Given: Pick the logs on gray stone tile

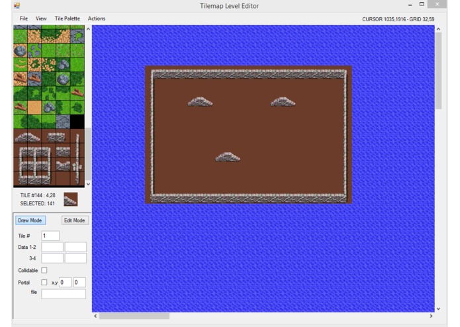Looking at the screenshot, I should point(34,79).
